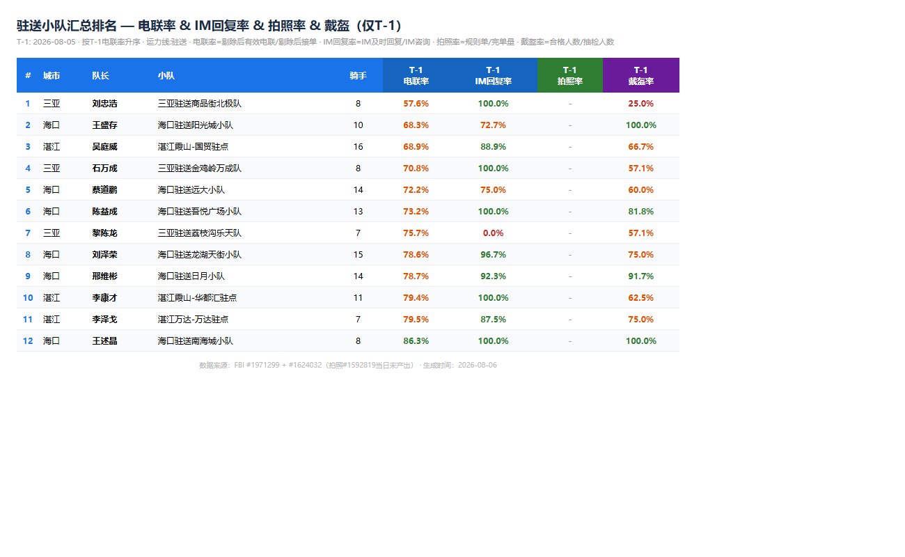Click 电联率 value 68.9%

pyautogui.click(x=416, y=147)
